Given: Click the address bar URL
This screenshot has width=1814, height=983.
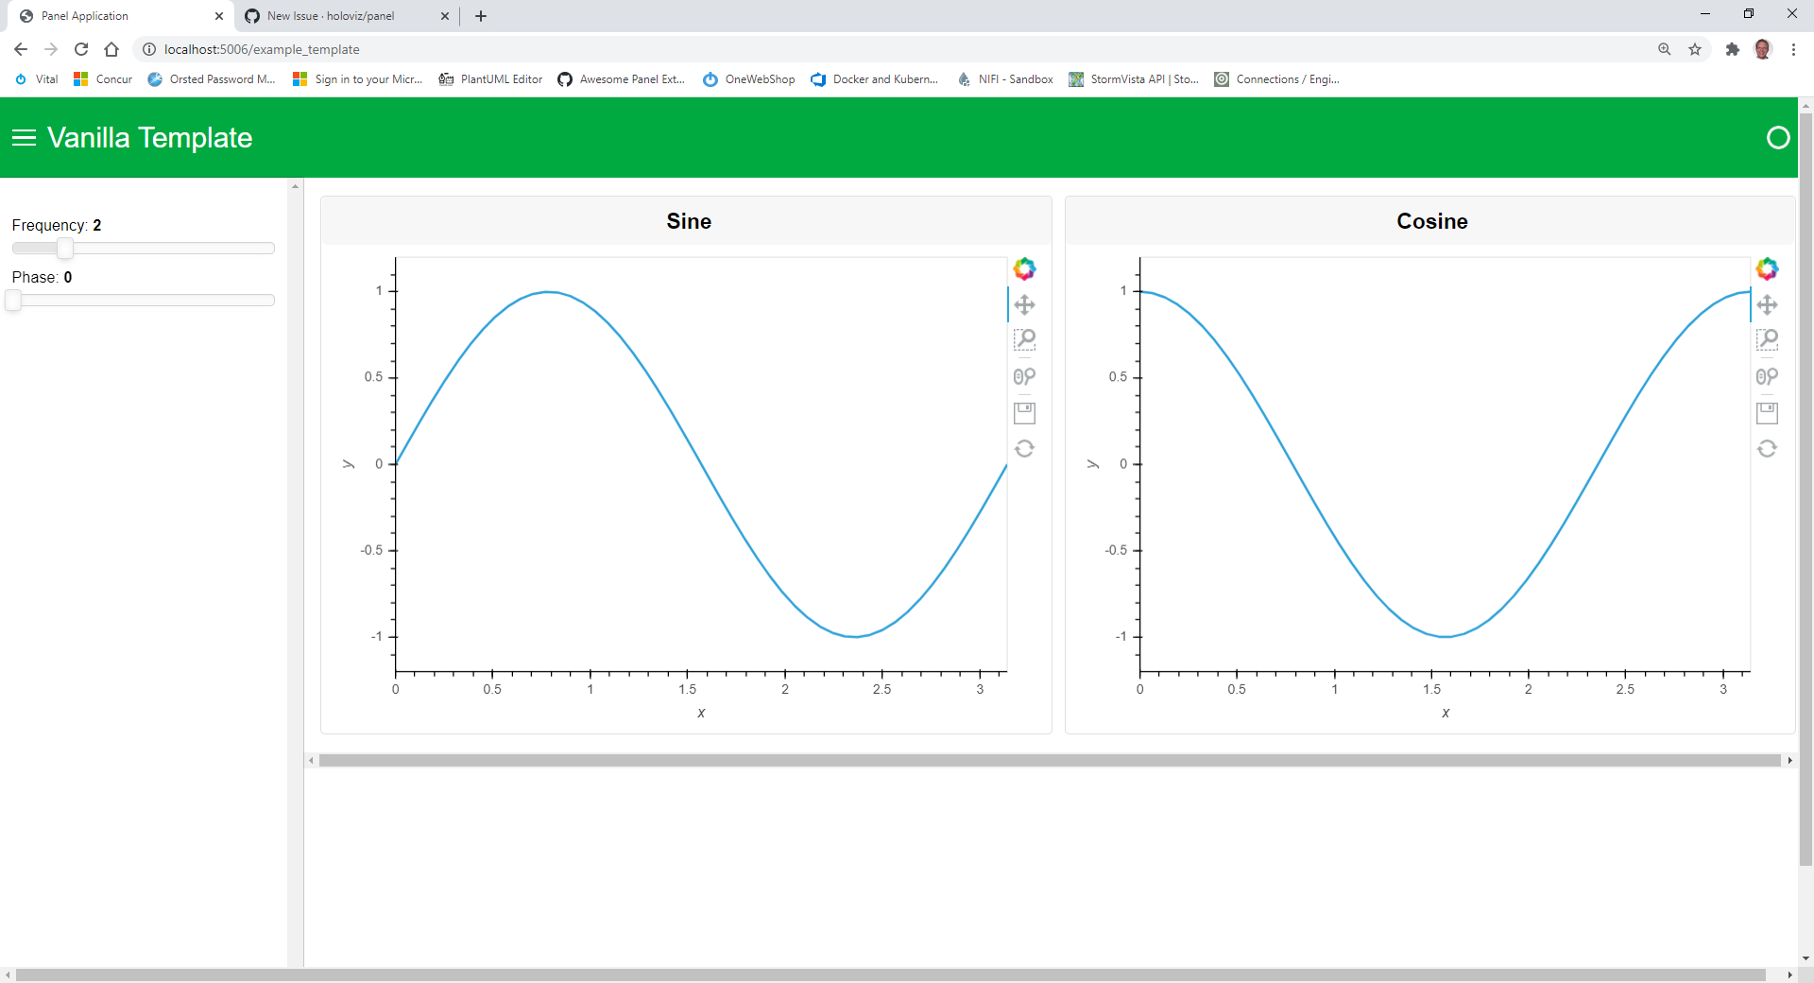Looking at the screenshot, I should pos(262,49).
